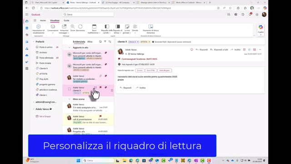This screenshot has width=291, height=164.
Task: Unpin first Microsoft attività in ritardo message
Action: coord(106,53)
